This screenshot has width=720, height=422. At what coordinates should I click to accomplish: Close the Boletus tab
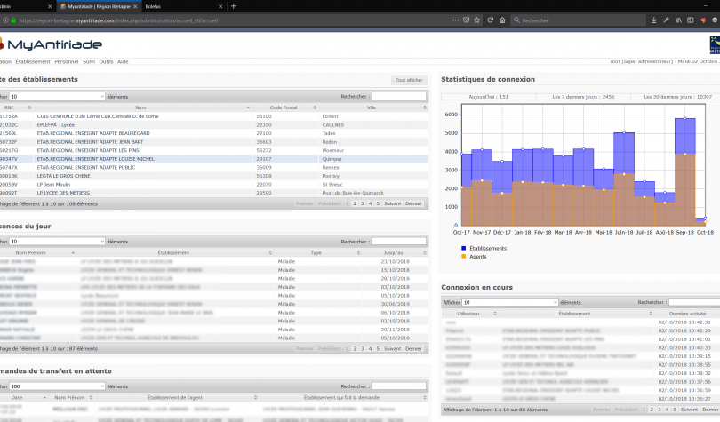[x=220, y=6]
